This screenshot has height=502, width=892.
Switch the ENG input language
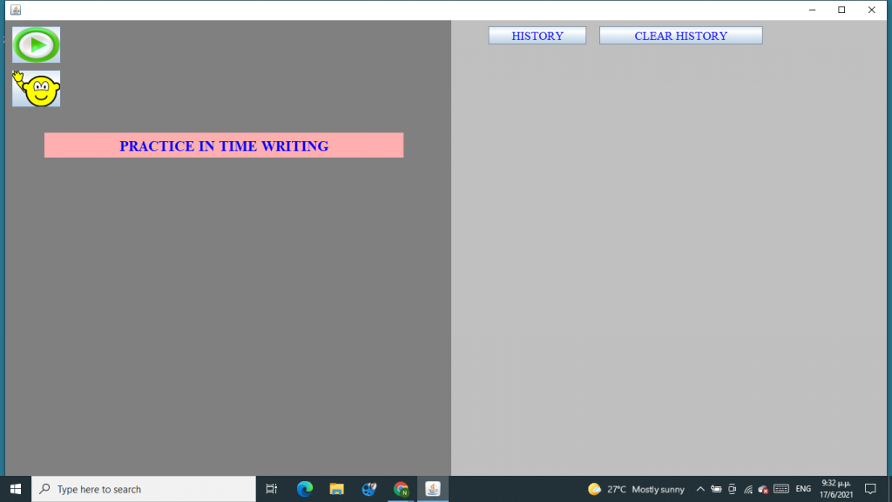click(803, 489)
